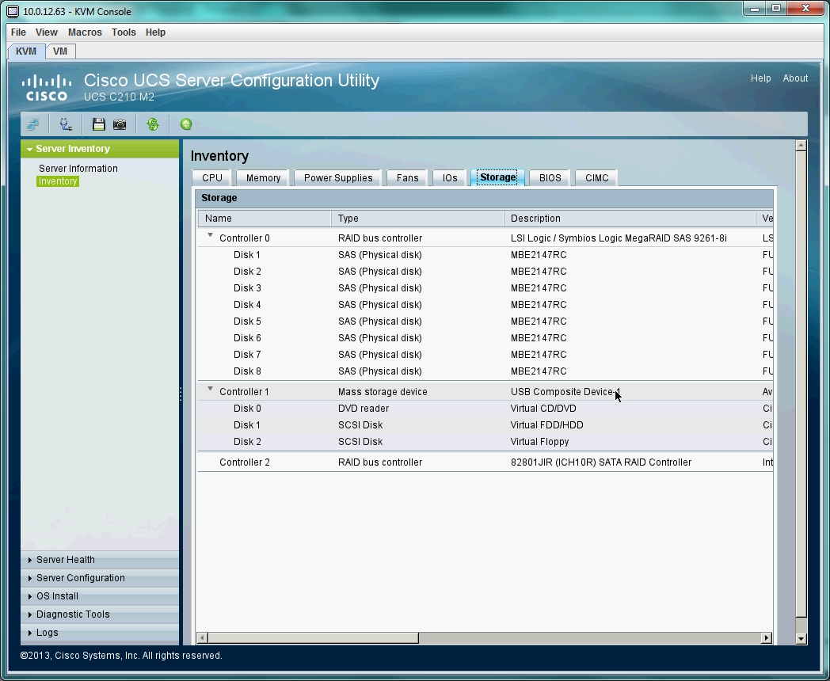Image resolution: width=830 pixels, height=681 pixels.
Task: Click the horizontal scrollbar thumb
Action: [x=314, y=638]
